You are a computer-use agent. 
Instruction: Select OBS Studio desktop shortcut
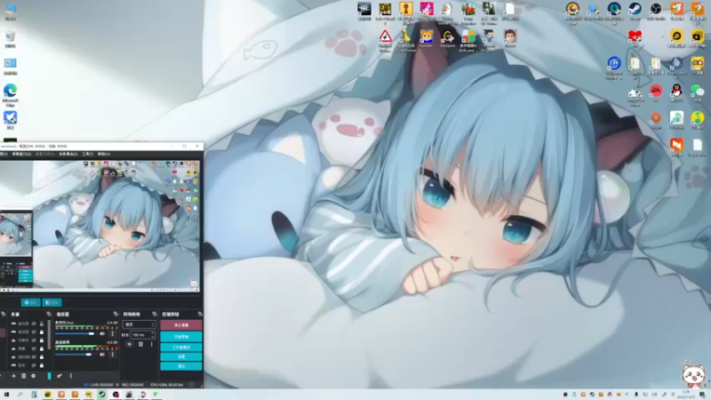[x=656, y=12]
